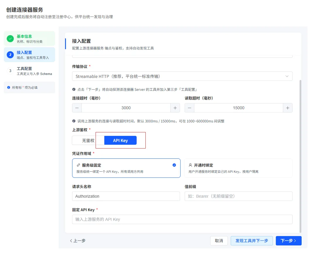
Task: Click the 传输协议 dropdown chevron arrow
Action: [287, 76]
